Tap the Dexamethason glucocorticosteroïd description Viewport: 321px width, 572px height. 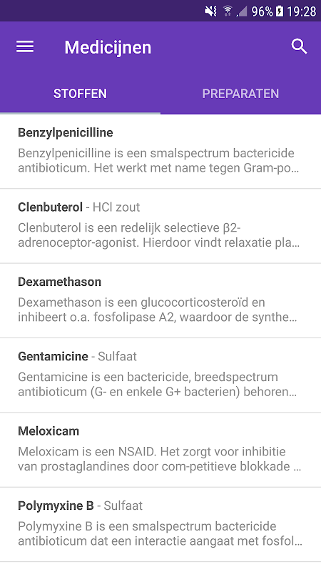157,310
